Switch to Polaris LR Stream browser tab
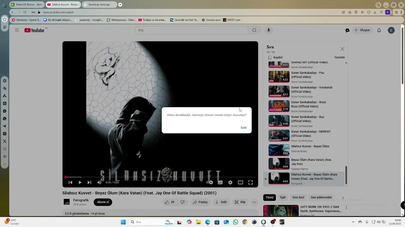405x227 pixels. 27,5
